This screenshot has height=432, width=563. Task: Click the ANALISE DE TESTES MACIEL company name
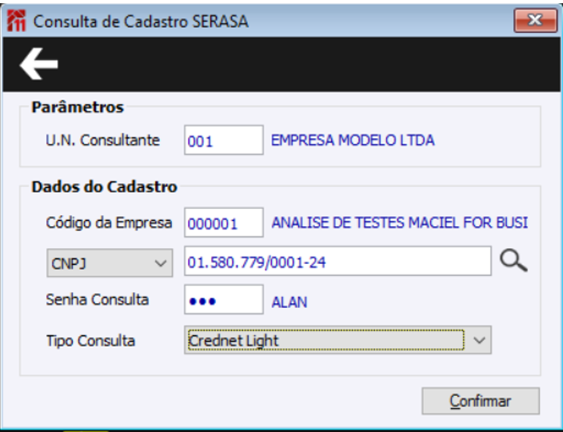[400, 223]
